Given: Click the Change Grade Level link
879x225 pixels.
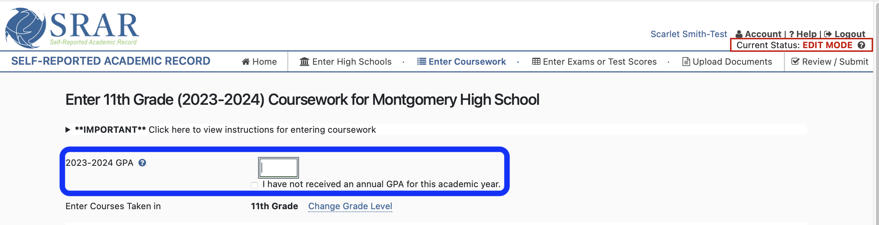Looking at the screenshot, I should pyautogui.click(x=350, y=206).
